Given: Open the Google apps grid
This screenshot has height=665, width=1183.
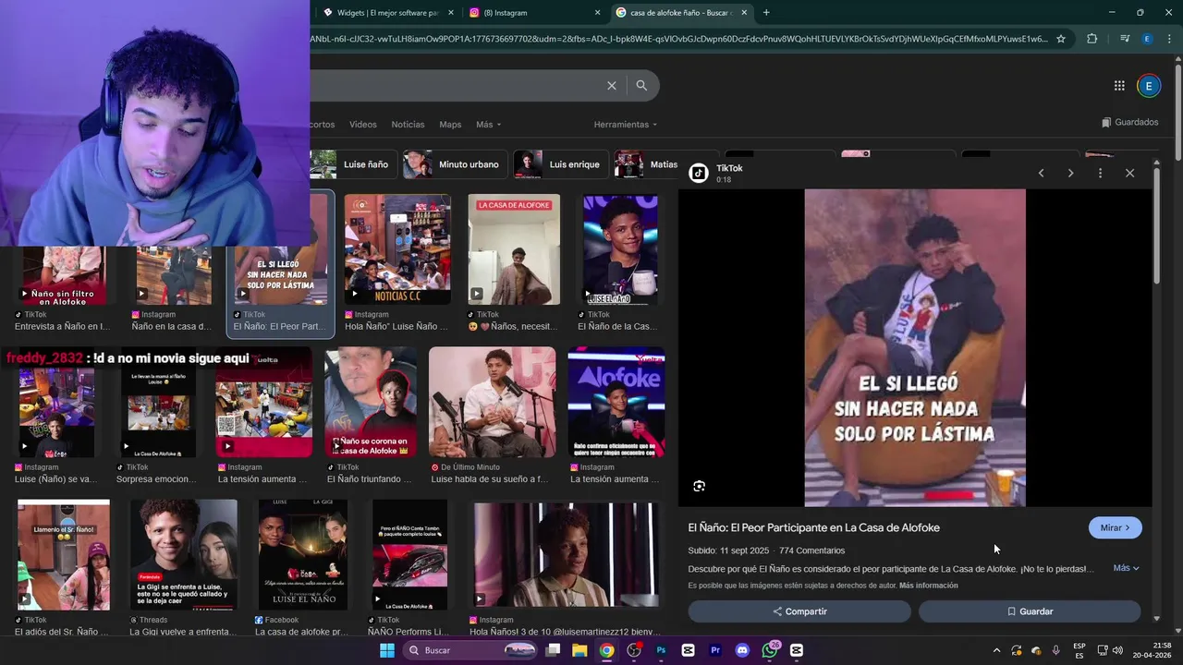Looking at the screenshot, I should pos(1119,86).
